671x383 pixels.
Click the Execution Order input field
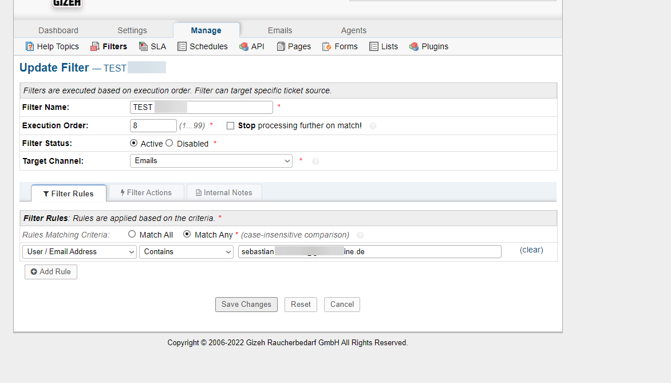click(x=153, y=125)
